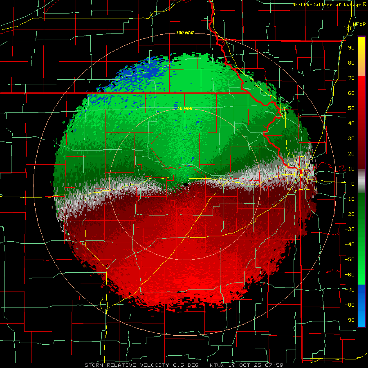Click the 20 value on velocity scale
Image resolution: width=368 pixels, height=368 pixels.
pos(351,154)
